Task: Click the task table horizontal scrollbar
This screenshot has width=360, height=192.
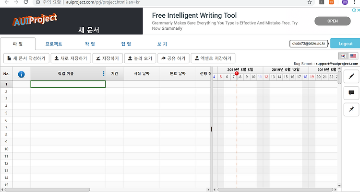Action: point(48,190)
